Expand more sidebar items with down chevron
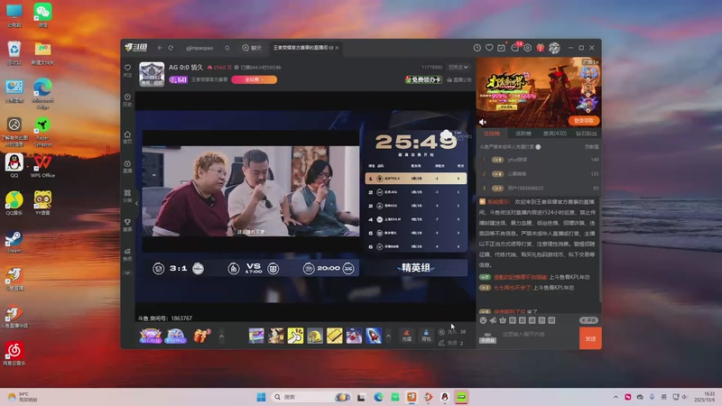 (x=127, y=273)
